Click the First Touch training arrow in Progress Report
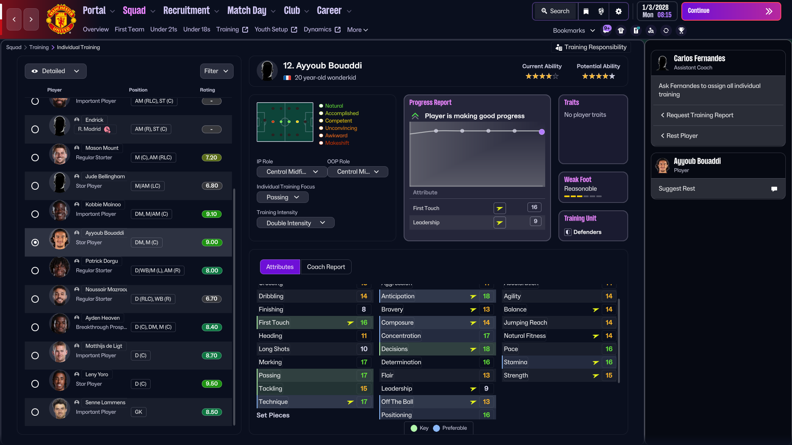Image resolution: width=792 pixels, height=445 pixels. point(499,208)
